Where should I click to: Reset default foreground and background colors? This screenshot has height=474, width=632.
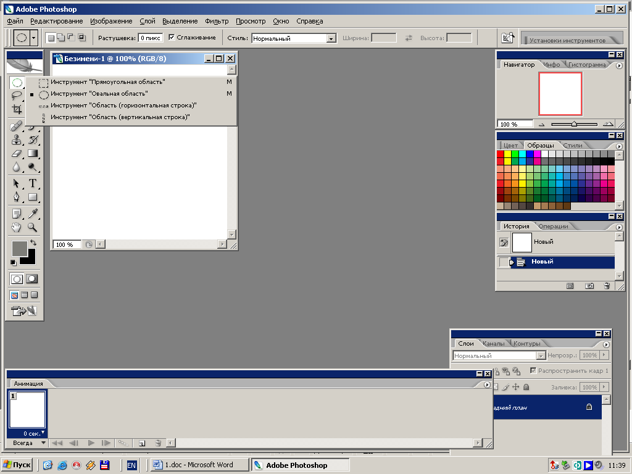pos(14,262)
